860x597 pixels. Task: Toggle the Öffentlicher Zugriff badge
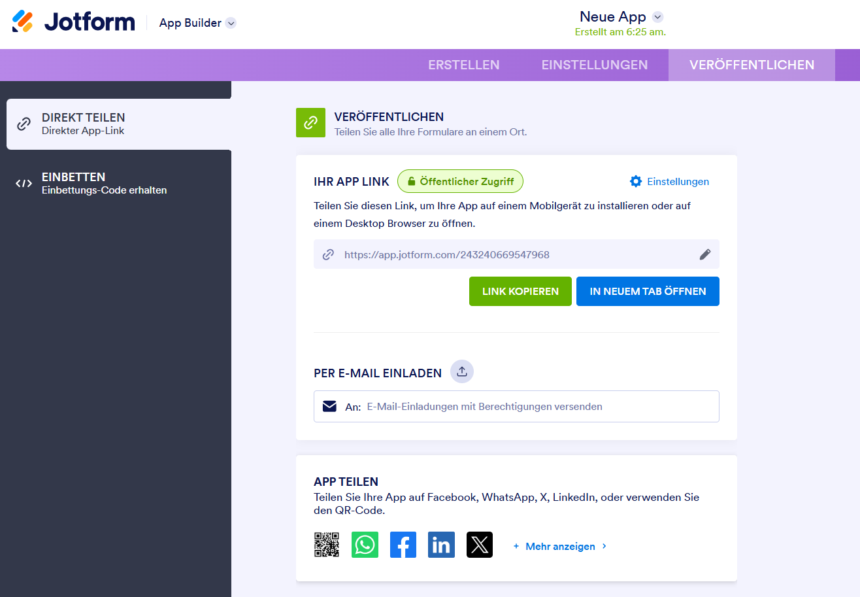point(460,181)
